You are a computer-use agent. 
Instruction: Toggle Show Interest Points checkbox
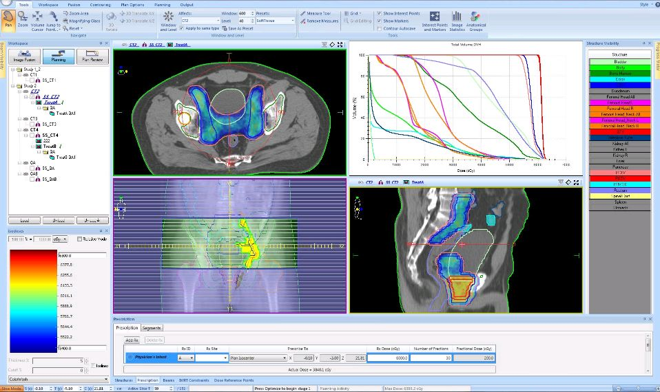pos(380,13)
